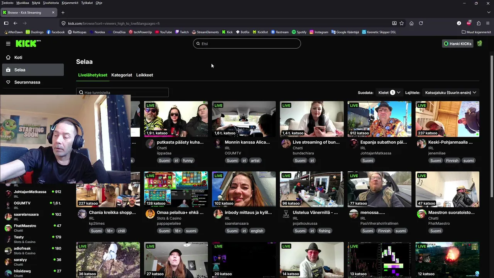Click the Etsi search field
Image resolution: width=494 pixels, height=278 pixels.
click(x=247, y=44)
